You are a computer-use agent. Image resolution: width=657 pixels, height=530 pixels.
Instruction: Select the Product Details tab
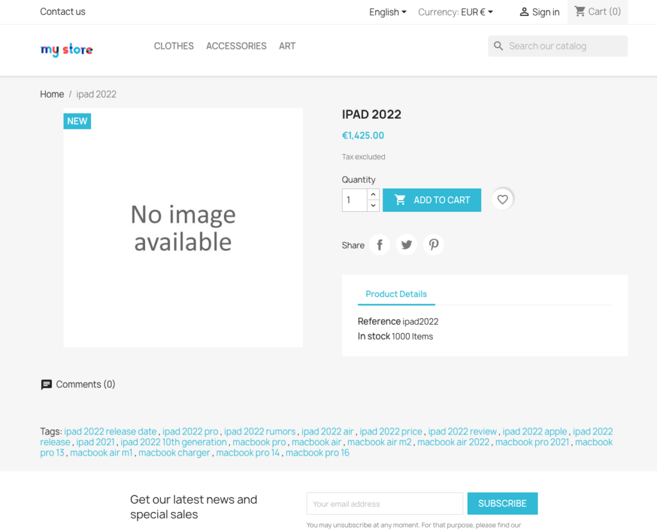(397, 294)
